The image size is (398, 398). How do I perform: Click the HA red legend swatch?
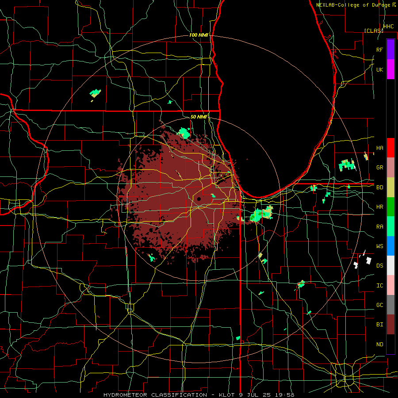[x=390, y=148]
